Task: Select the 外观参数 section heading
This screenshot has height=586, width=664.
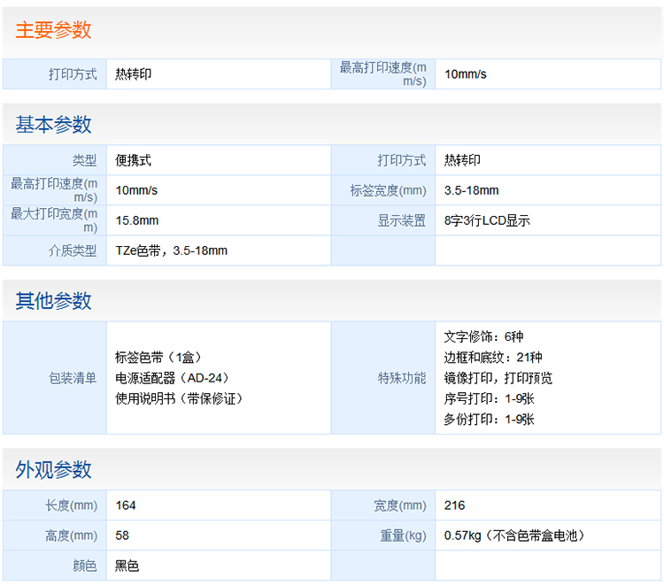Action: point(53,470)
